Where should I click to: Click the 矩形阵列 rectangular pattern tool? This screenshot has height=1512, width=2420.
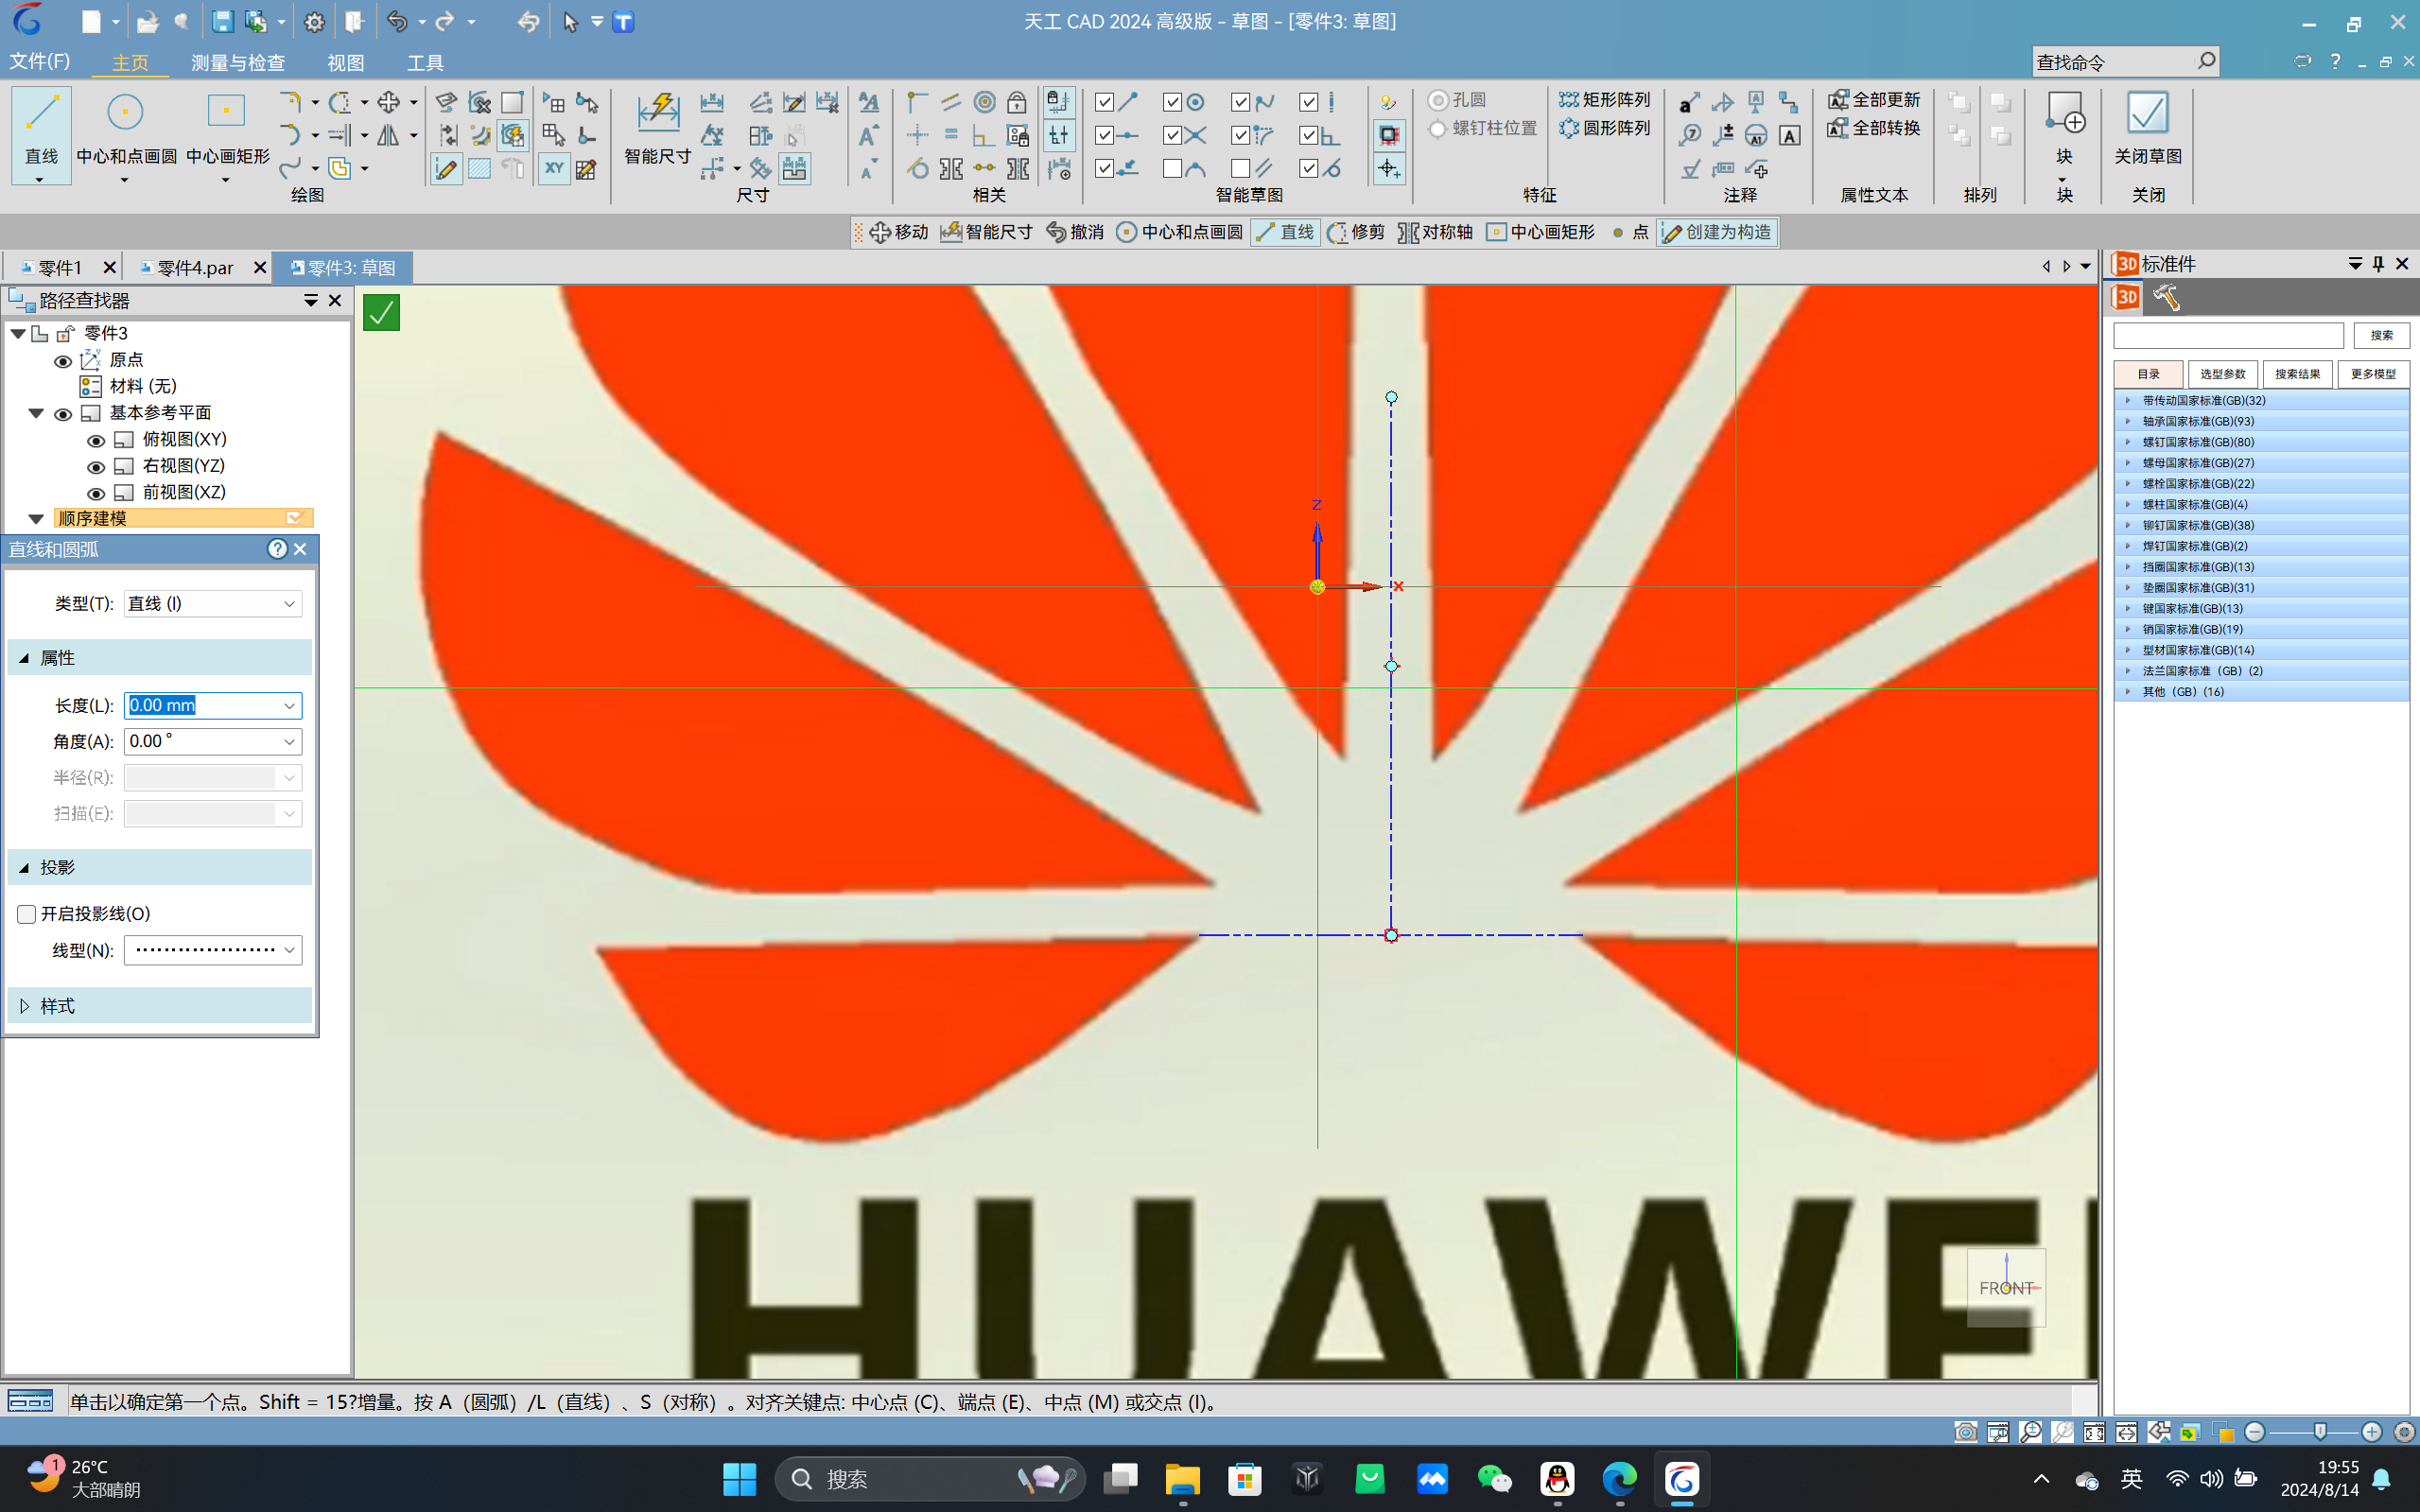(1604, 99)
